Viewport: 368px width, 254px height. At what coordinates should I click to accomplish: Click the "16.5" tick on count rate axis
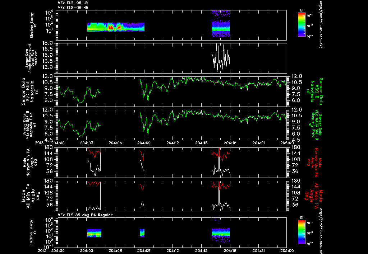48,49
